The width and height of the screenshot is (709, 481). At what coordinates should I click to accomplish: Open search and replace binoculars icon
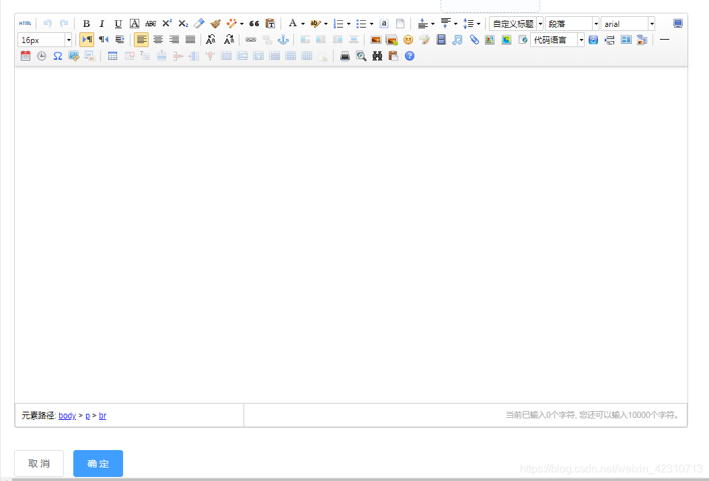[x=377, y=56]
